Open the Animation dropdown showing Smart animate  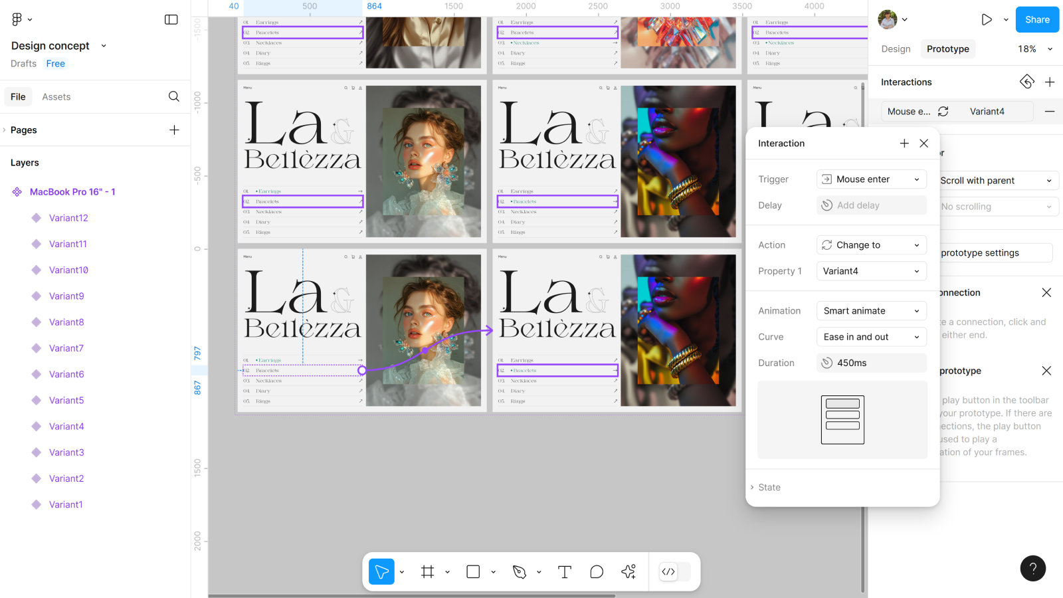[x=871, y=311]
